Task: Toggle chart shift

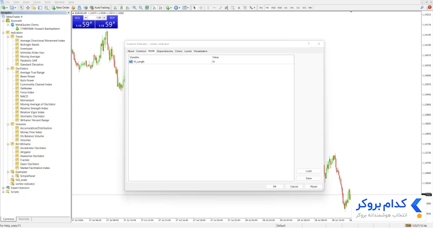Action: tap(160, 8)
